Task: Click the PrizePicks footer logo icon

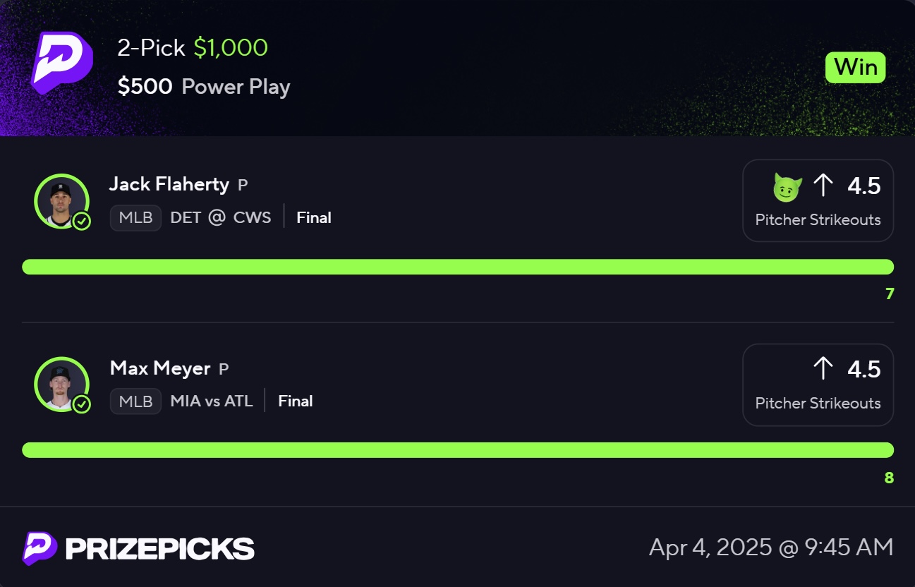Action: click(40, 548)
